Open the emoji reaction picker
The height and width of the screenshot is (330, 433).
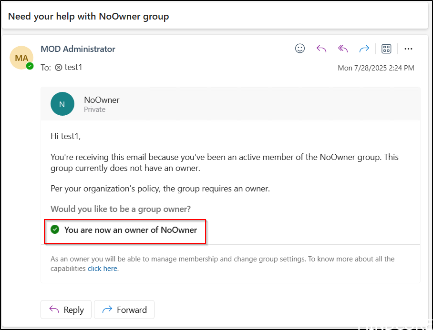pyautogui.click(x=300, y=49)
